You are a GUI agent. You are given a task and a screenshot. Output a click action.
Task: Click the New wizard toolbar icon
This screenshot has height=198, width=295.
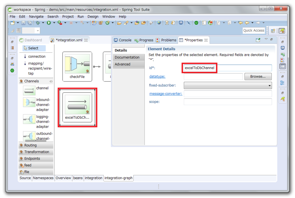point(13,23)
